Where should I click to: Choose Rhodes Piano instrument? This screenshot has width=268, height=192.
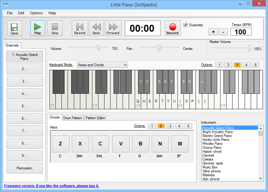[x=230, y=144]
